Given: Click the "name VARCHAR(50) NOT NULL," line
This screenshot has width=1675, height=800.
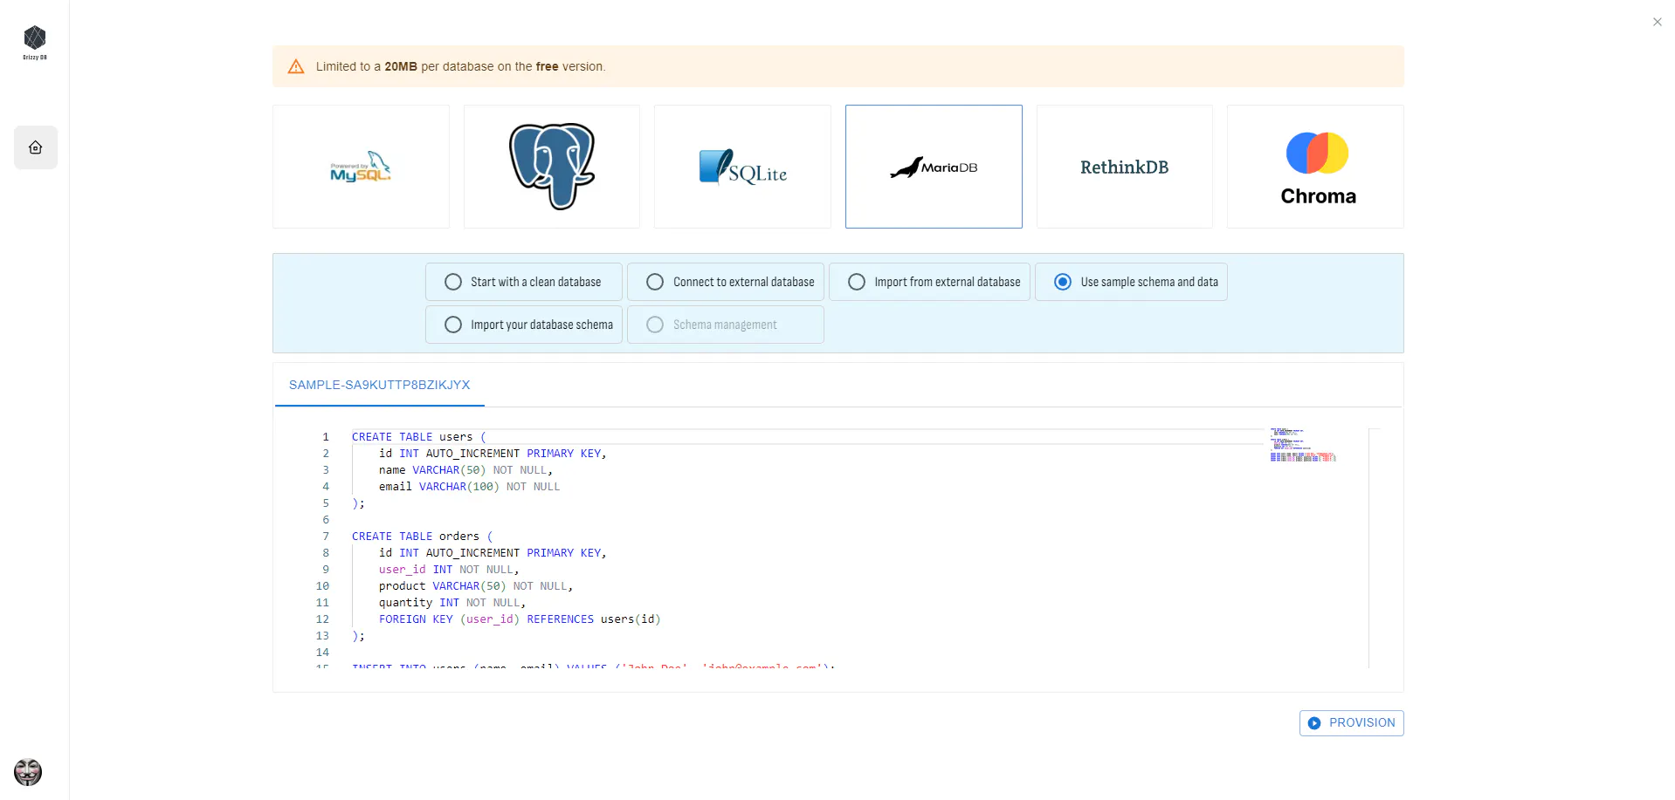Looking at the screenshot, I should (x=465, y=470).
